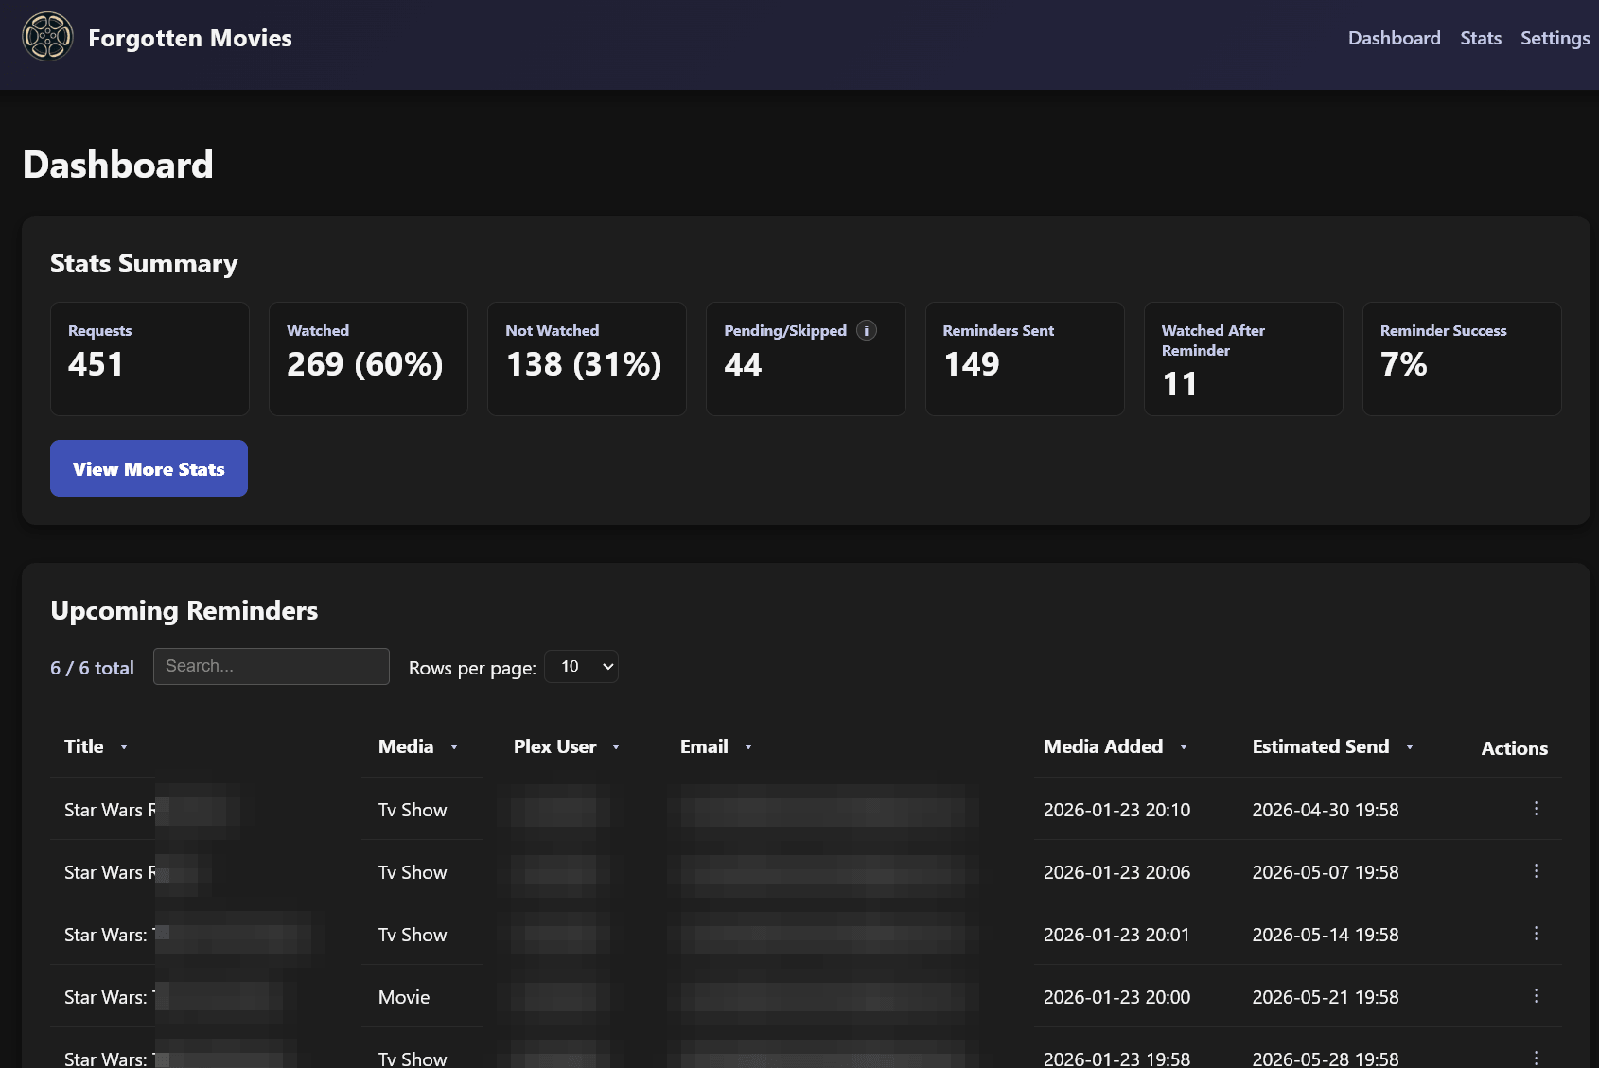Open actions menu for 2026-05-14 19:58 reminder
Image resolution: width=1599 pixels, height=1068 pixels.
[1537, 934]
